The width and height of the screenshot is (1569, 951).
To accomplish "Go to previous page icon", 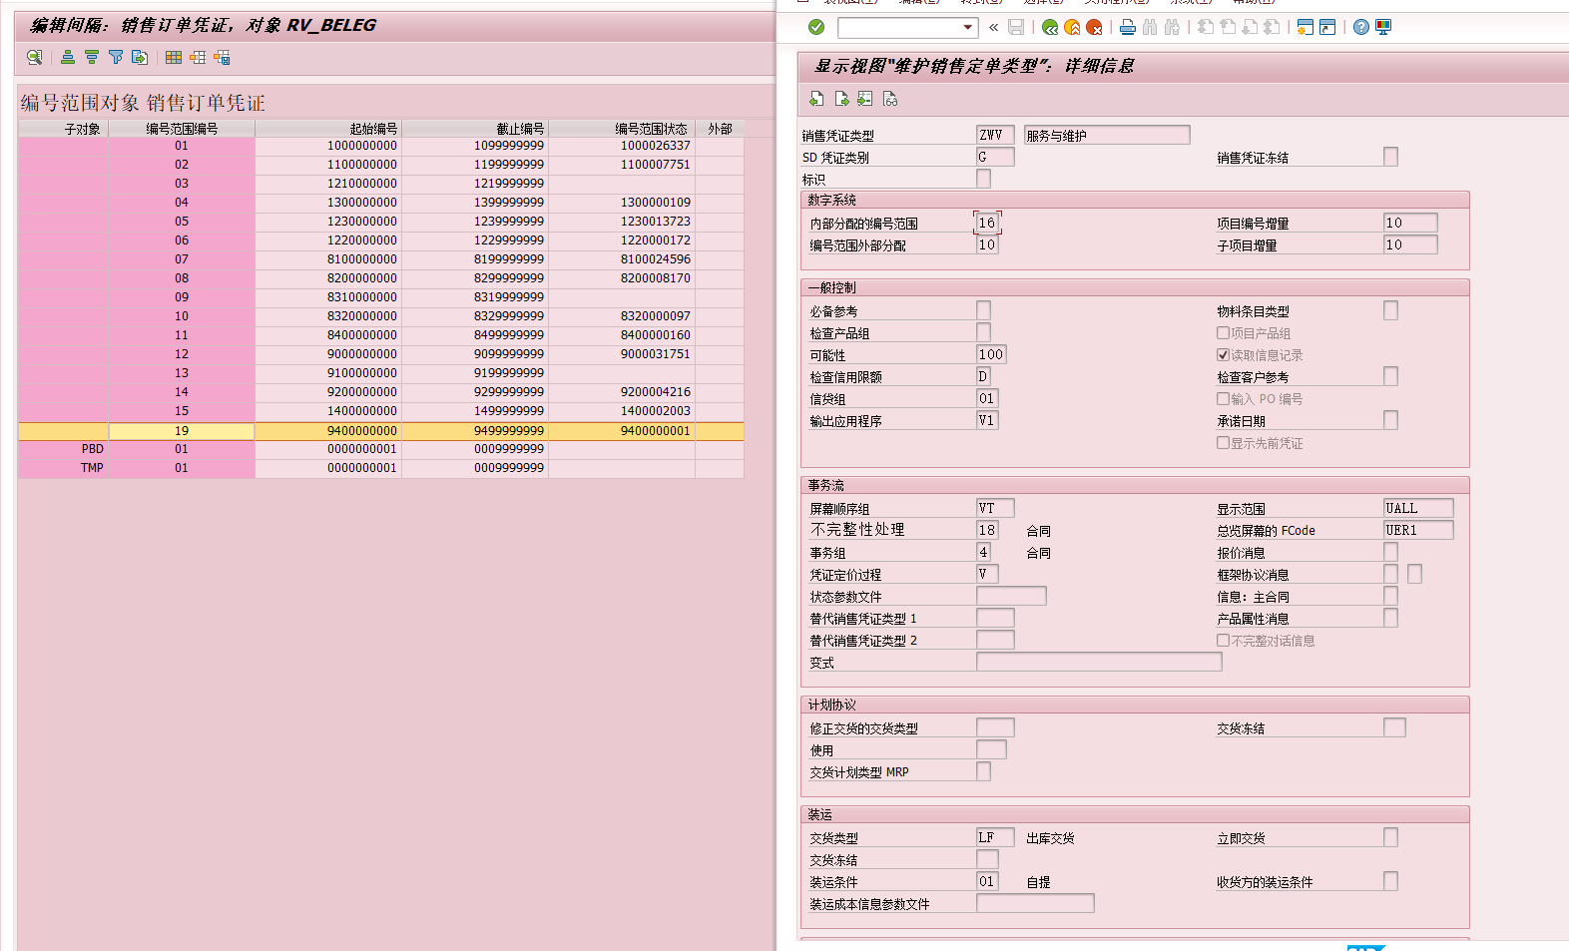I will (1228, 27).
